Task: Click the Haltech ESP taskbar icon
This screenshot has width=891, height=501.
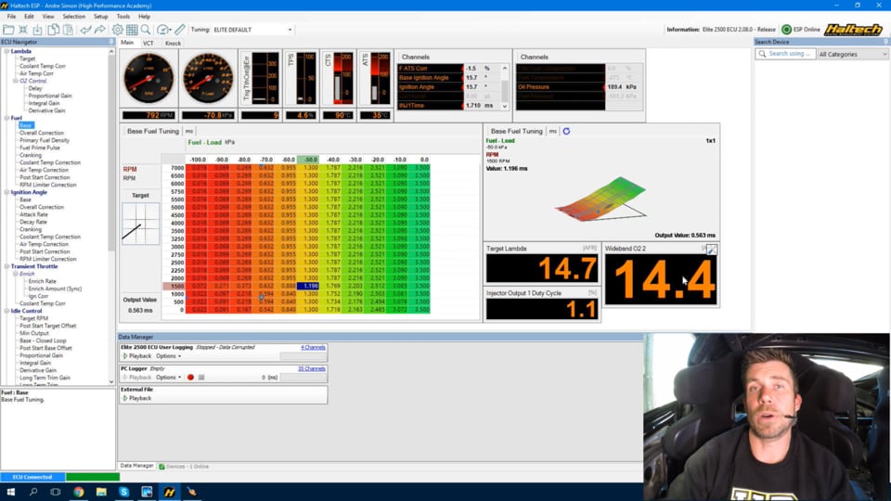Action: 169,492
